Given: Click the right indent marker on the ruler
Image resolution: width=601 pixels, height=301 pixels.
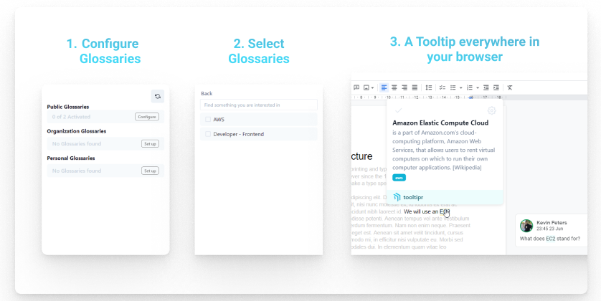Looking at the screenshot, I should point(470,97).
